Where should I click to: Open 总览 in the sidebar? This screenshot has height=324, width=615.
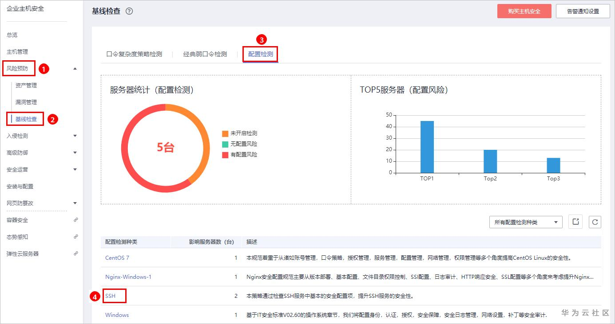tap(12, 35)
